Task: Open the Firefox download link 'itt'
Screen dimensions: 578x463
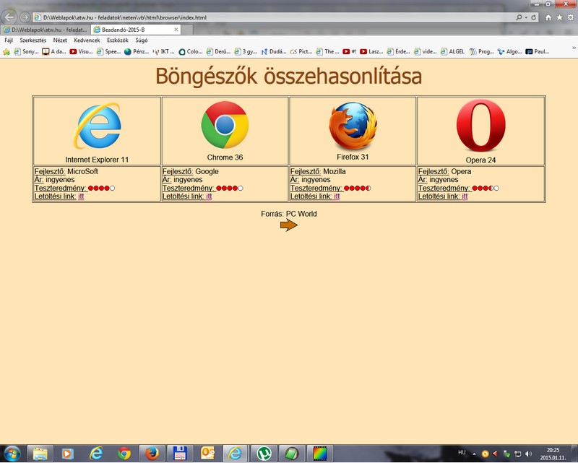Action: click(x=337, y=196)
